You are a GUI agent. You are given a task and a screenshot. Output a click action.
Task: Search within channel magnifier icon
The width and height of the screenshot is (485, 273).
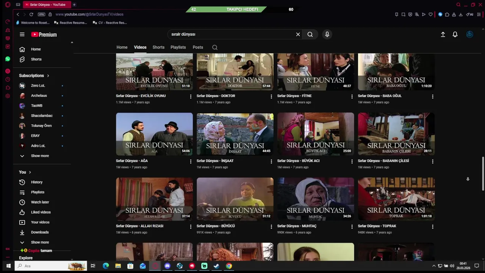tap(215, 47)
